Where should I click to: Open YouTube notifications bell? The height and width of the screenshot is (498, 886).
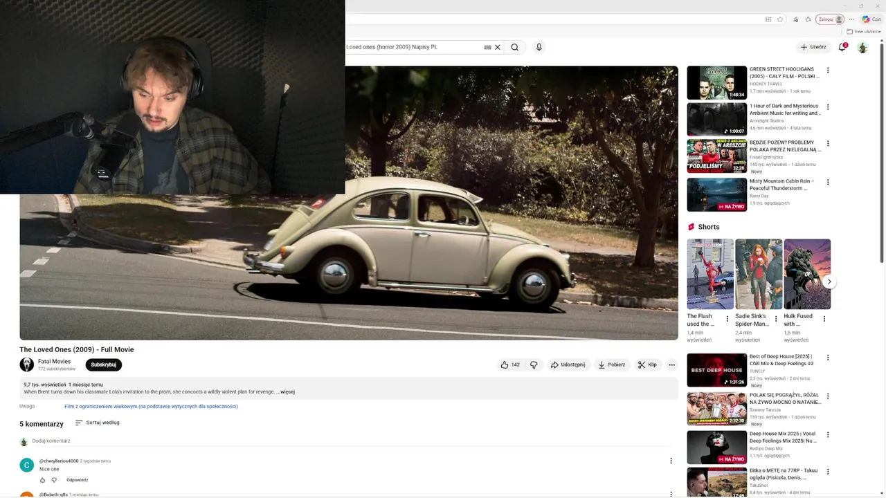(x=842, y=47)
